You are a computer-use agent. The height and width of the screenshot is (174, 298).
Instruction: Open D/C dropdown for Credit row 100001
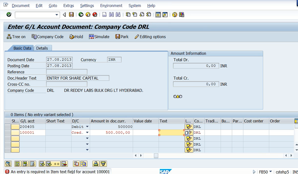[87, 132]
